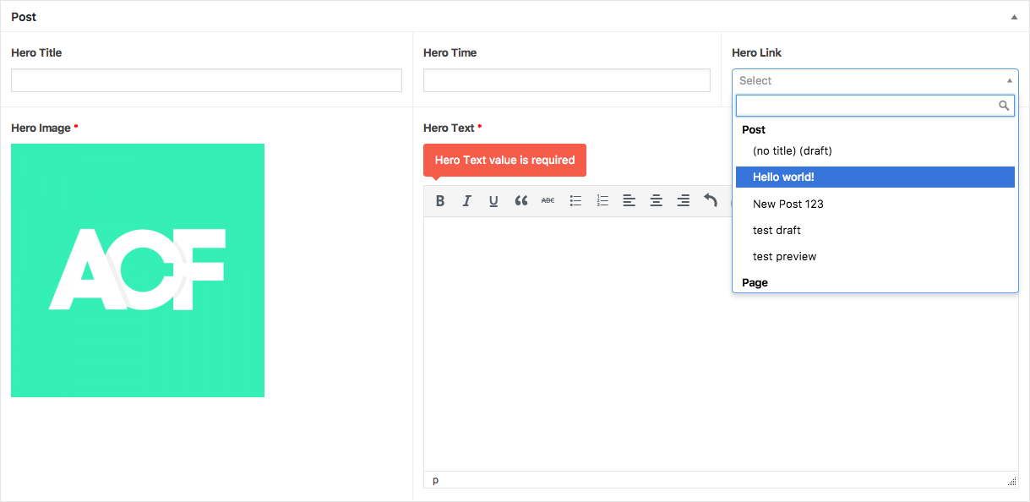Choose "Hello world!" from the dropdown
The height and width of the screenshot is (502, 1030).
875,177
